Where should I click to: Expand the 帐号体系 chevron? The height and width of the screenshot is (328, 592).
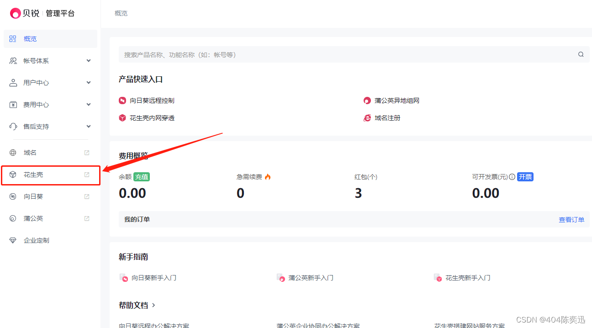coord(89,61)
